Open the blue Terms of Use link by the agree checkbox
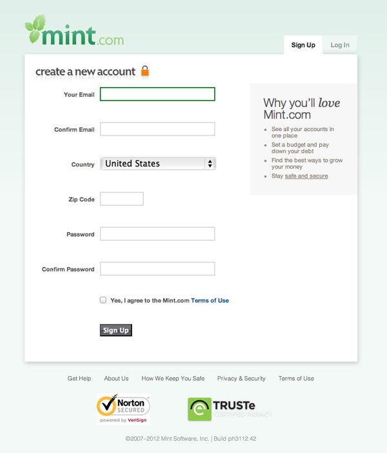The width and height of the screenshot is (387, 453). coord(210,301)
